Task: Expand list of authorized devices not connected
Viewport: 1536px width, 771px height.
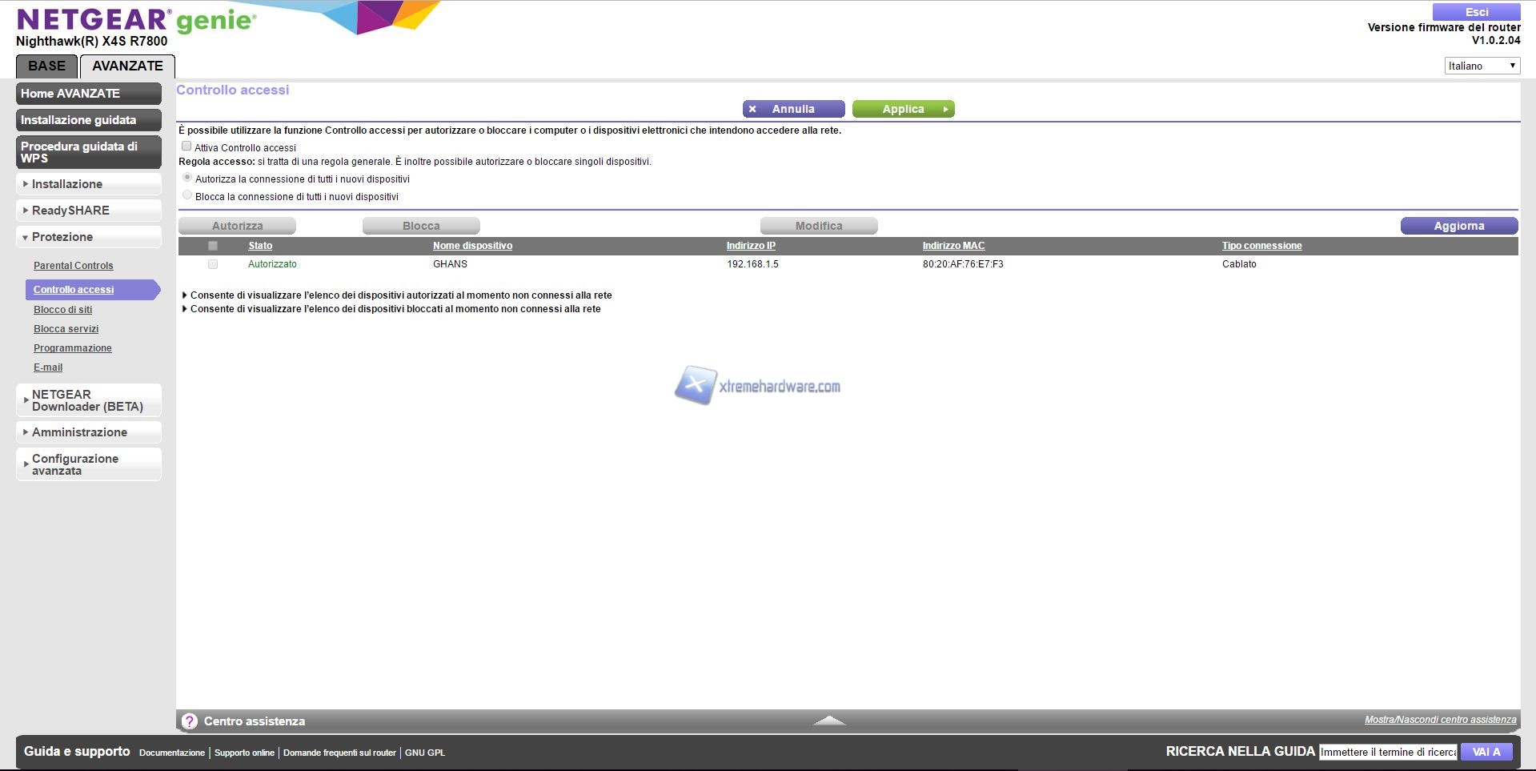Action: point(400,295)
